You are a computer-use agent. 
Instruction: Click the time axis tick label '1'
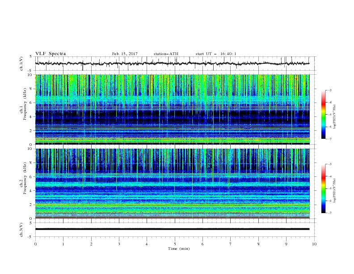(x=63, y=244)
